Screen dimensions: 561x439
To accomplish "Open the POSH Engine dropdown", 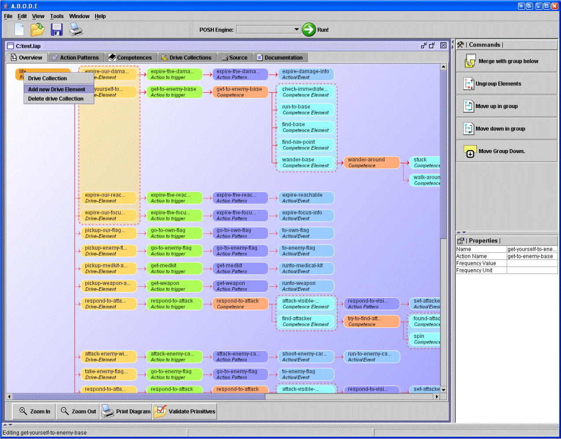I will 297,29.
